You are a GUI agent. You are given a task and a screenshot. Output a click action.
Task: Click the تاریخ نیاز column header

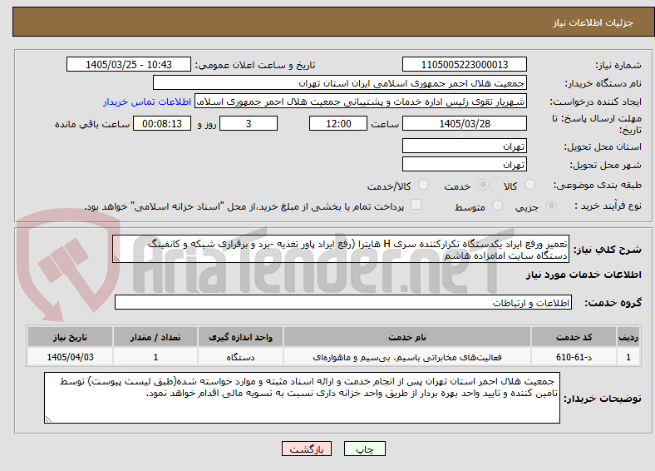[70, 337]
